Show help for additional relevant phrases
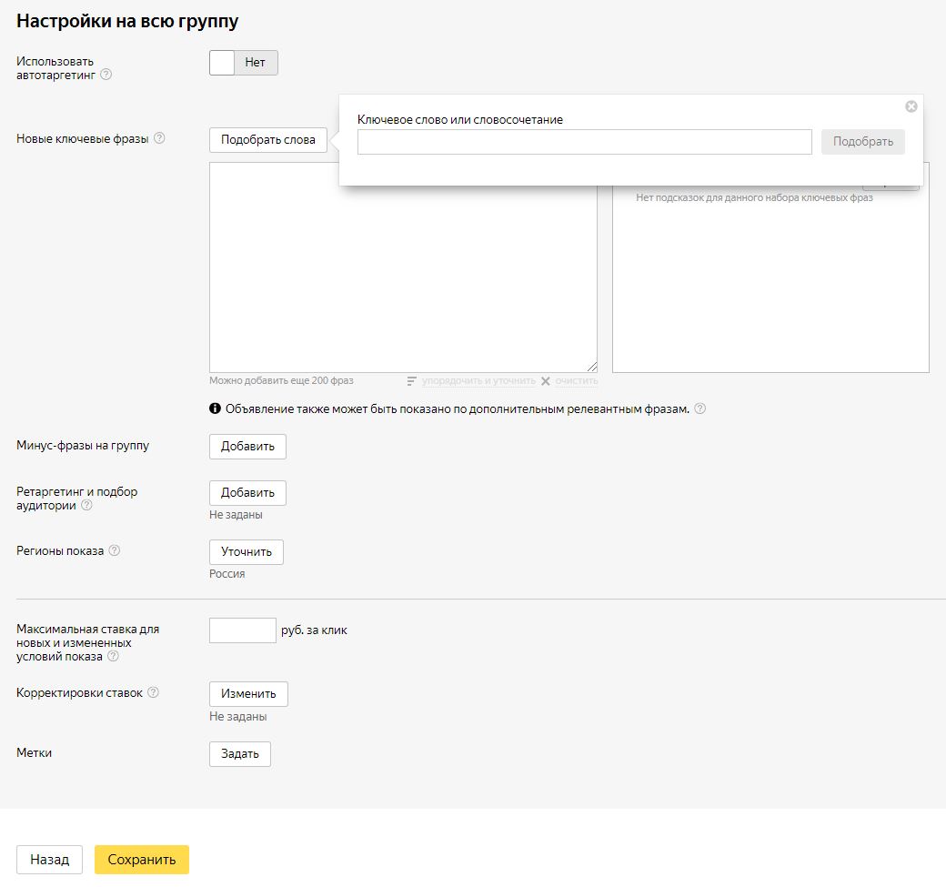The width and height of the screenshot is (946, 887). [x=699, y=408]
